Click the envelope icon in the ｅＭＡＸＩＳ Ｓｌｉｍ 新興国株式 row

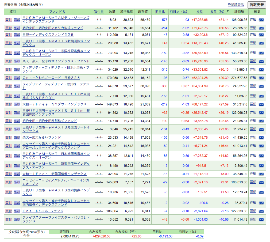tap(261, 113)
